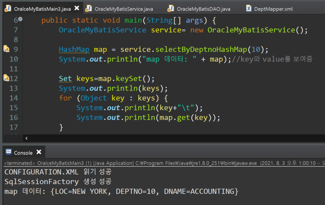Open the OracleMyBatisService.java tab
Screen dimensions: 325x205
click(123, 9)
